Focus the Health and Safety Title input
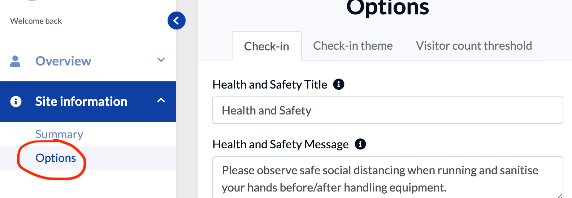 [x=387, y=110]
